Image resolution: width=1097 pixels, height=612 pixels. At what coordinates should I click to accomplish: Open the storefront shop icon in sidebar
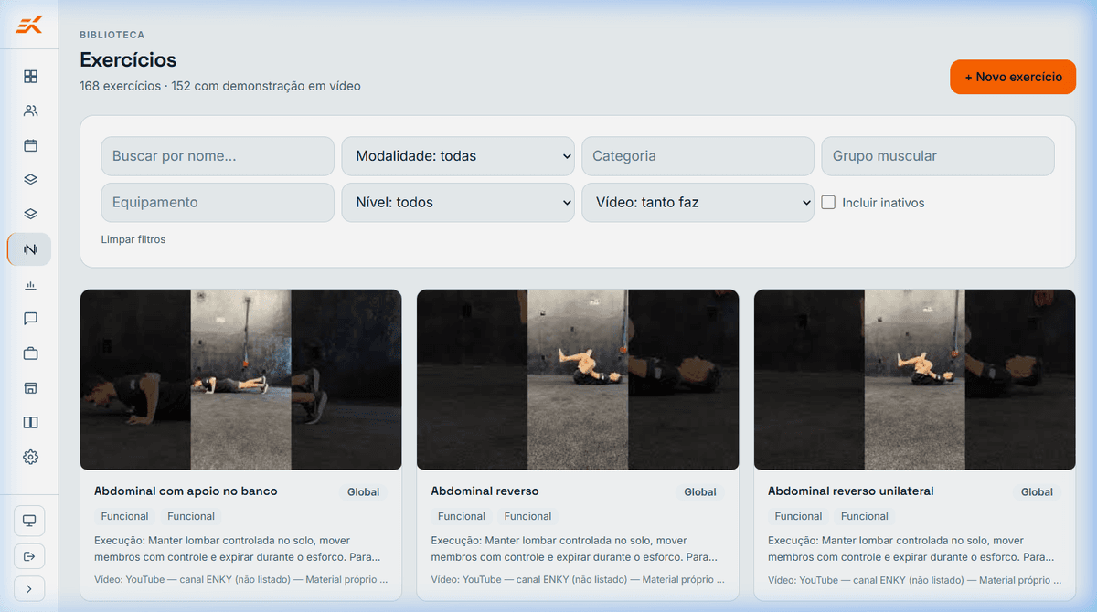tap(30, 388)
